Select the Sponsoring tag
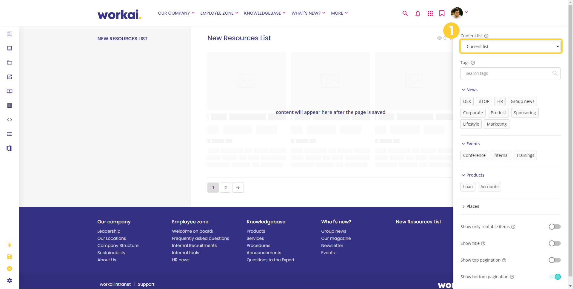This screenshot has width=573, height=289. click(525, 113)
